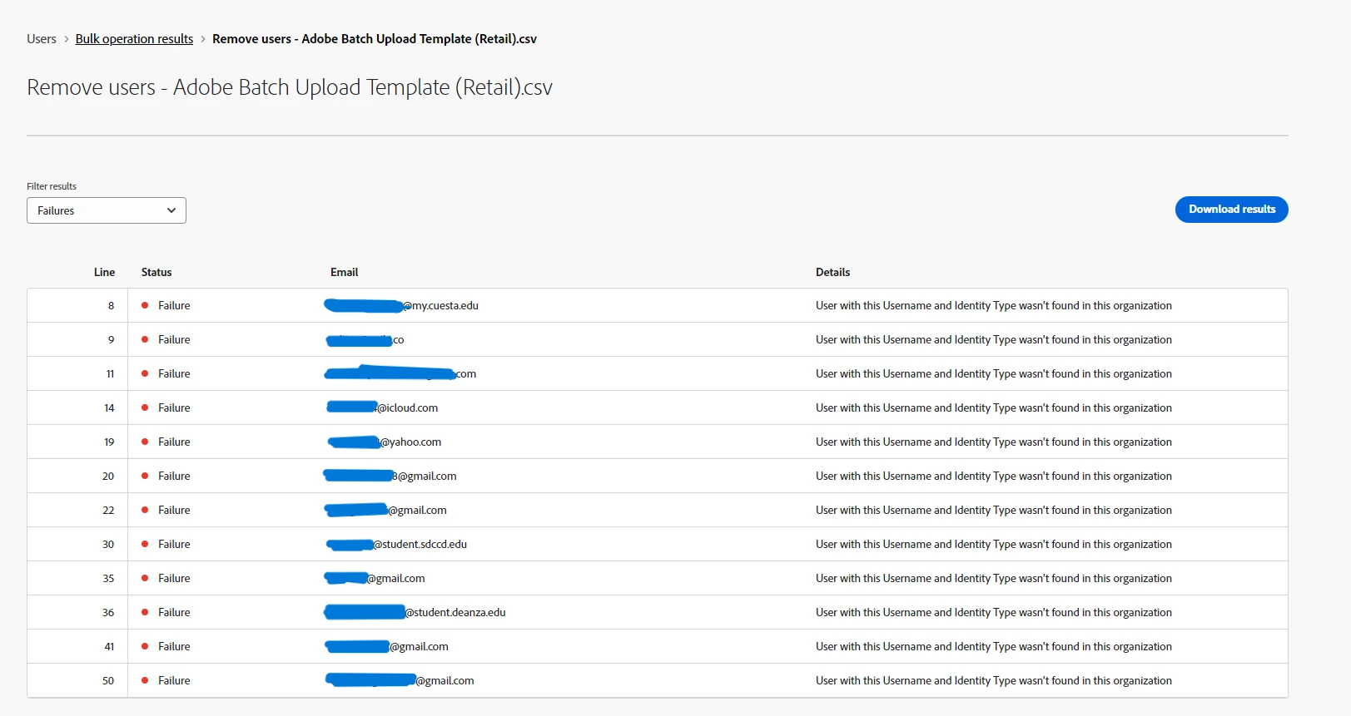
Task: Open the Filter results Failures dropdown
Action: [107, 210]
